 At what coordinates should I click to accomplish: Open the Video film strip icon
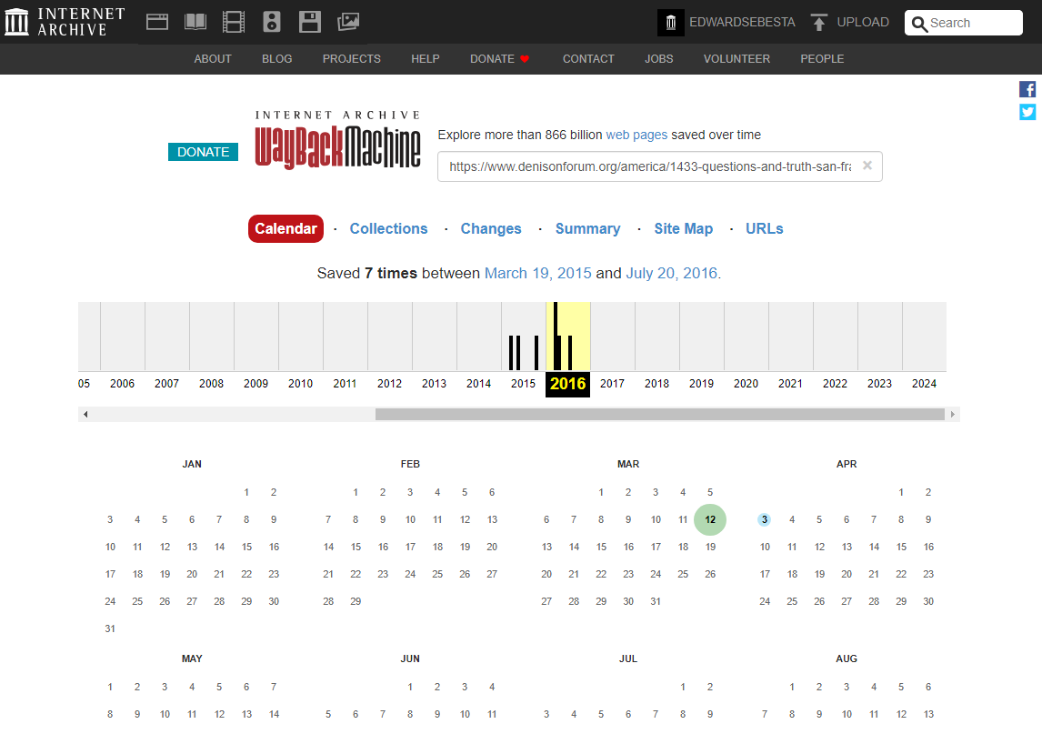[234, 22]
